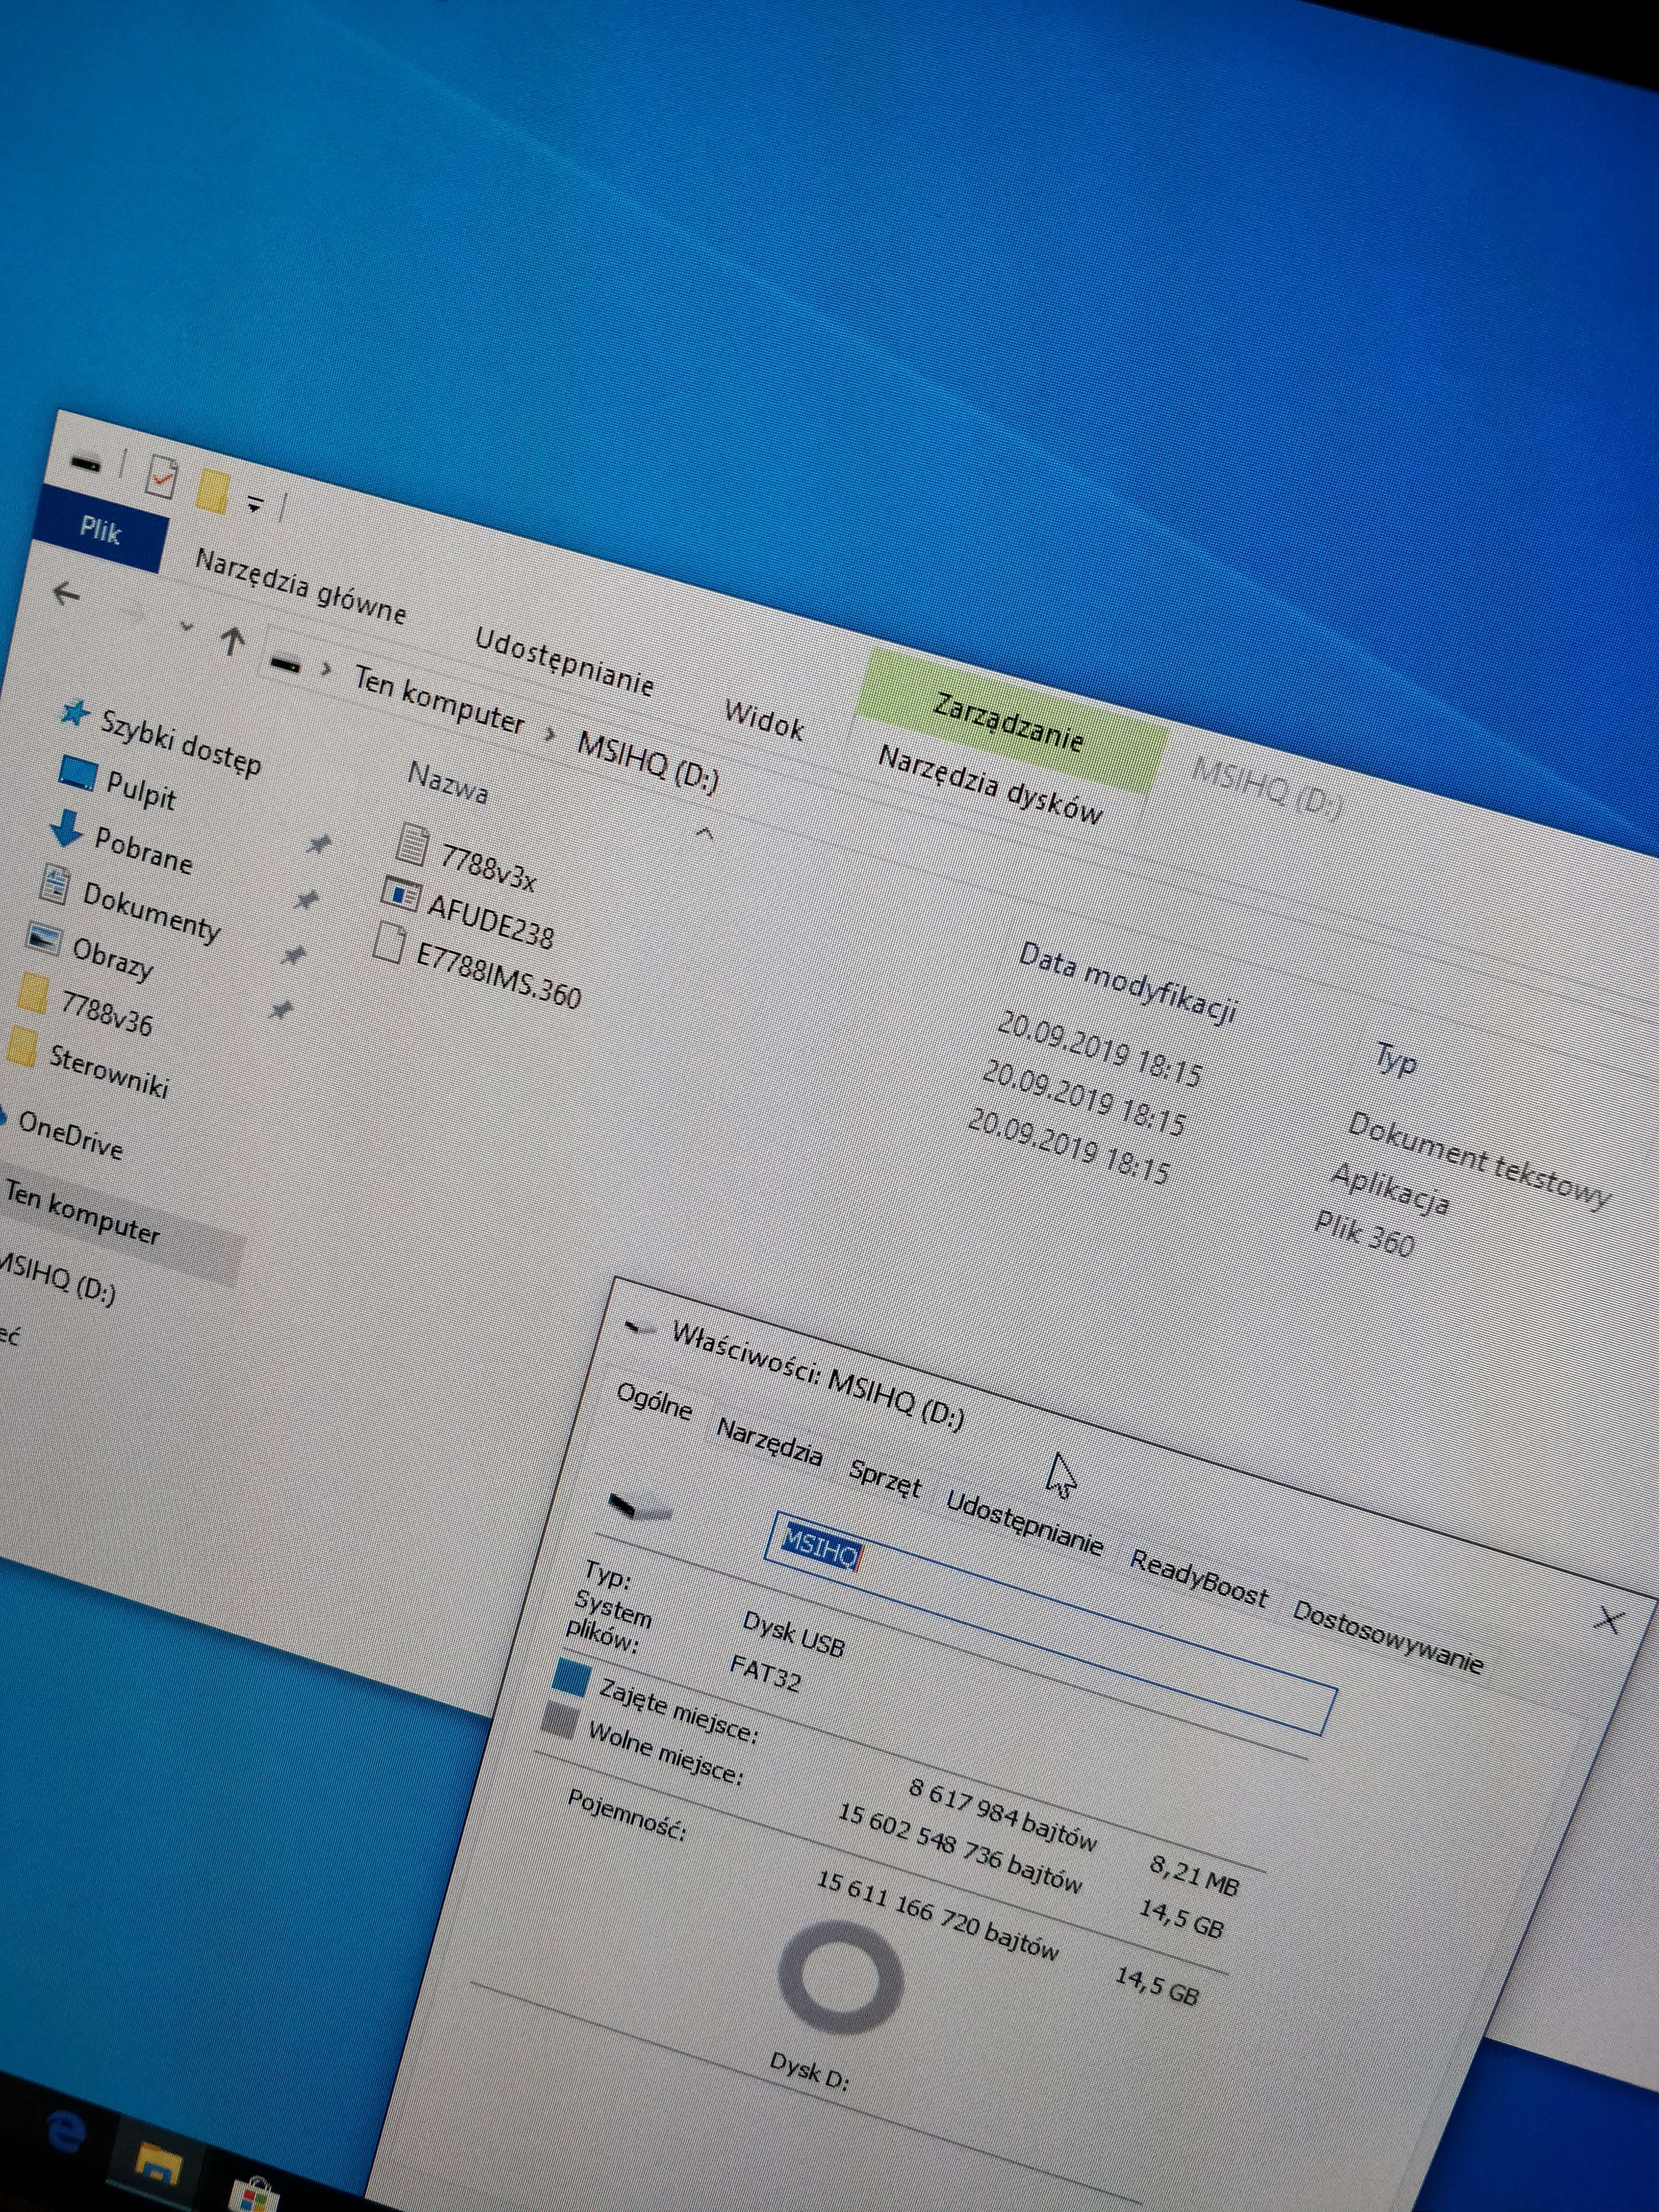Screen dimensions: 1659x2212
Task: Click the Properties icon in quick access toolbar
Action: coord(161,476)
